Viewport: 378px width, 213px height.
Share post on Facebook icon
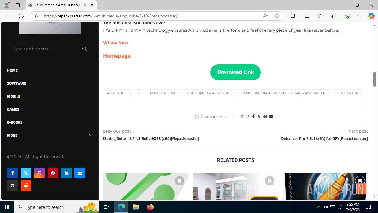click(253, 117)
